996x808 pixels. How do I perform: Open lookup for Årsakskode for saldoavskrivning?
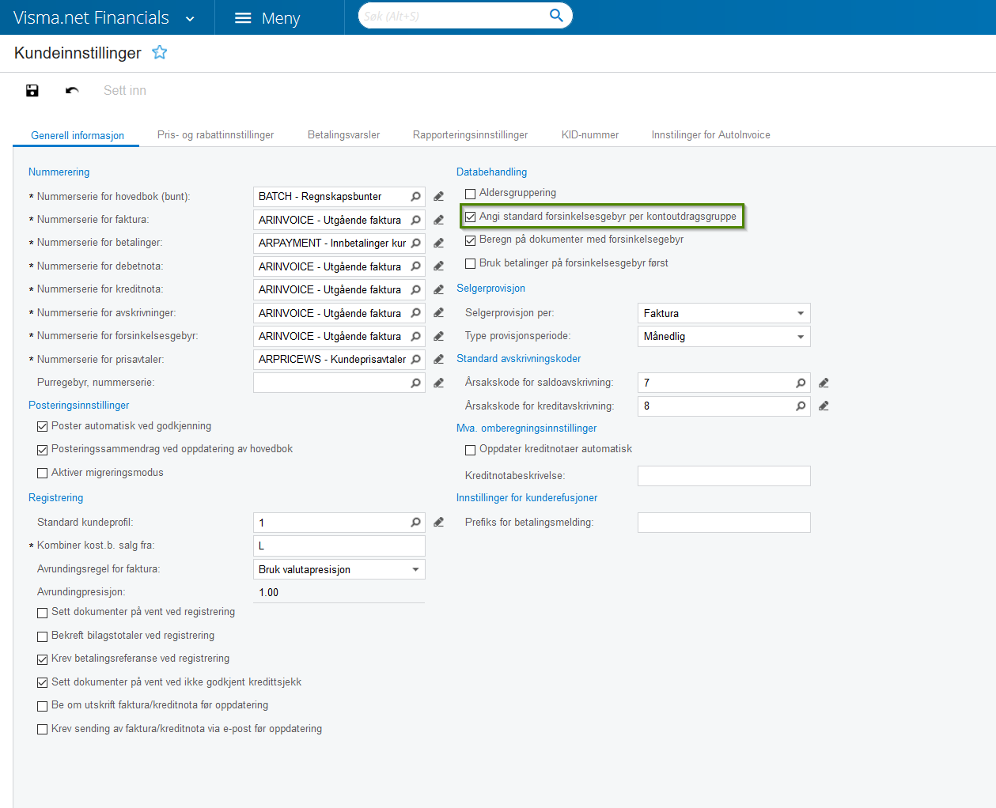tap(801, 383)
